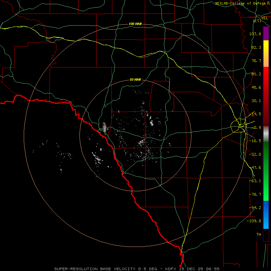The height and width of the screenshot is (271, 271).
Task: Click the -109.8 scale value
Action: point(254,221)
